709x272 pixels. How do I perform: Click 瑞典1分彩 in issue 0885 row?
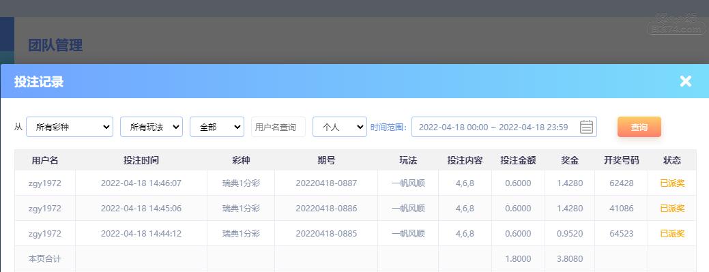pyautogui.click(x=241, y=234)
